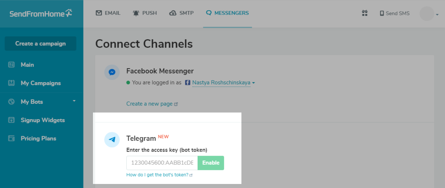The height and width of the screenshot is (188, 445).
Task: Click the Pricing Plans wallet icon
Action: pos(11,139)
